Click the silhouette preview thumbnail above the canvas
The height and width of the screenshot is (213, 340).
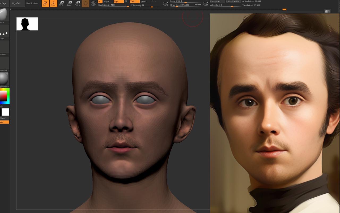27,24
